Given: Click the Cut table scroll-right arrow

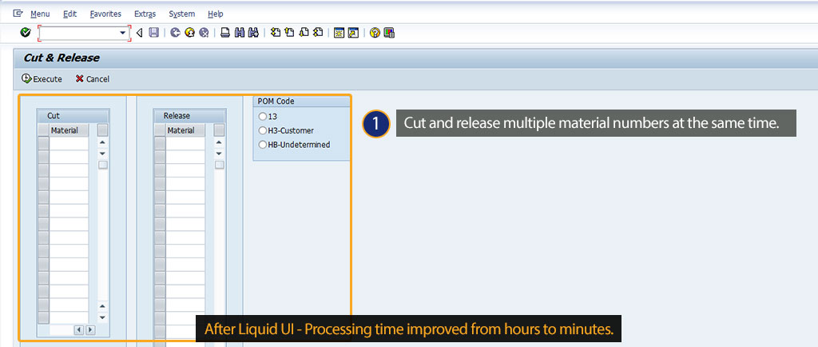Looking at the screenshot, I should click(89, 329).
